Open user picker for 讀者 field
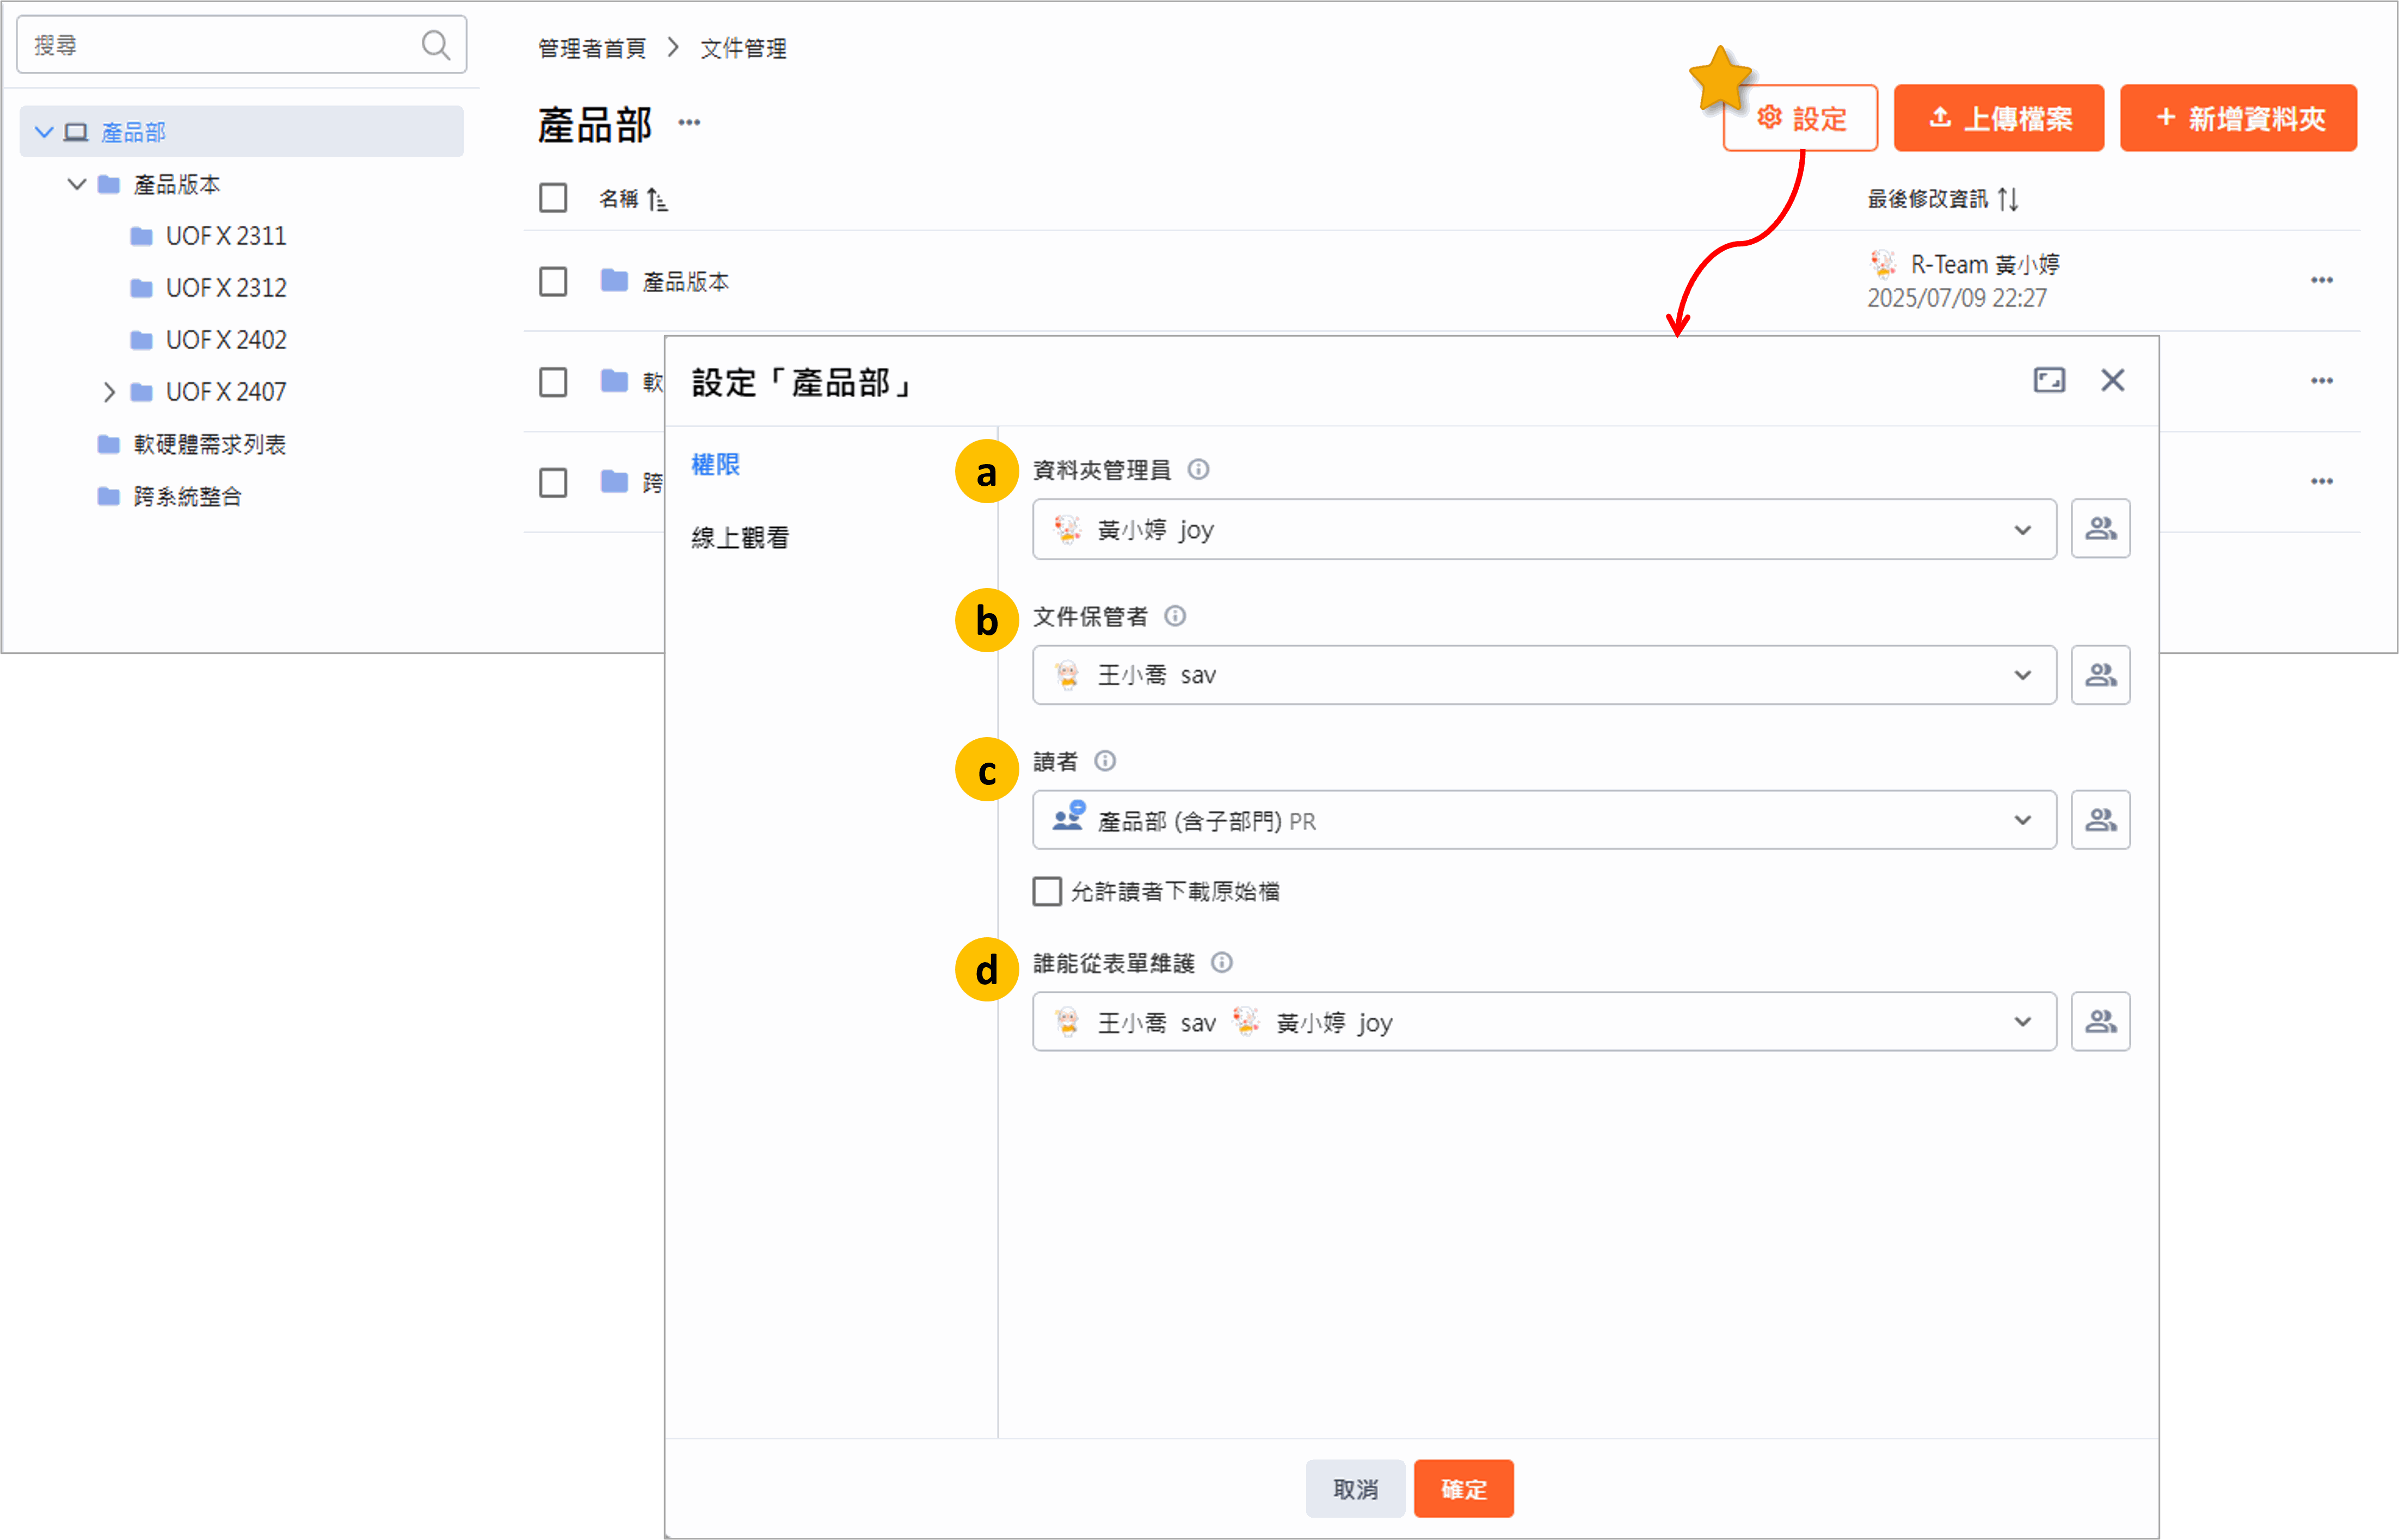 2100,820
